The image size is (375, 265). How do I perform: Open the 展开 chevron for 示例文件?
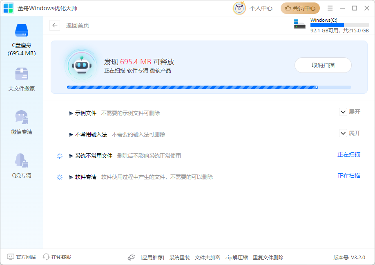pos(343,112)
